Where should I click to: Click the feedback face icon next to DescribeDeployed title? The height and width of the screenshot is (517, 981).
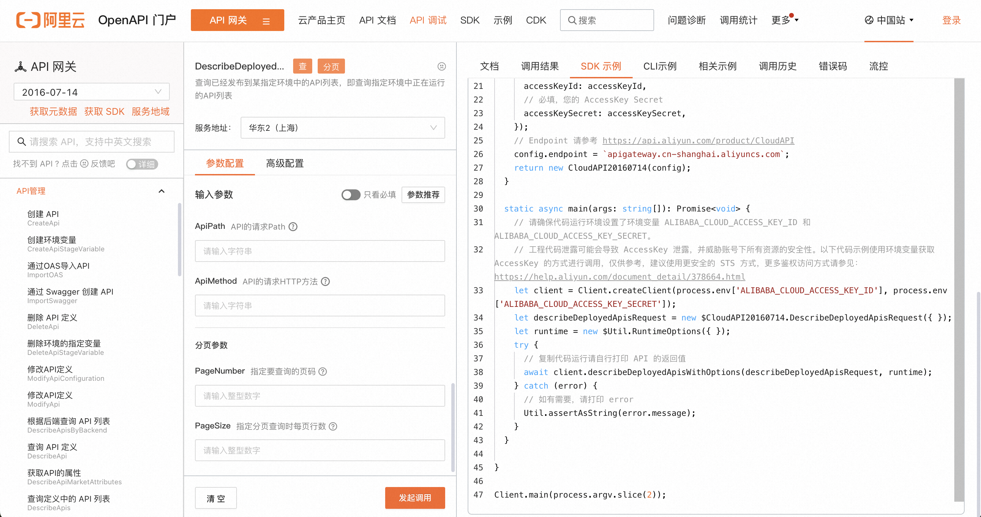(441, 66)
